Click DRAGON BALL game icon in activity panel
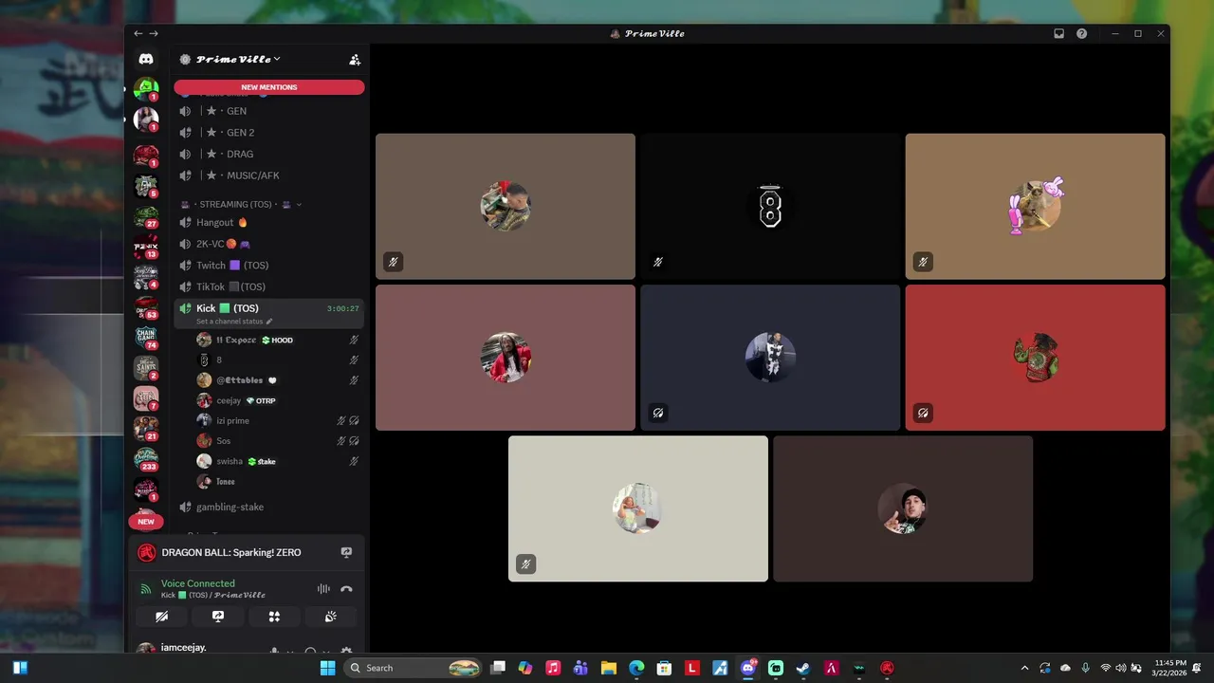The height and width of the screenshot is (683, 1214). tap(146, 552)
